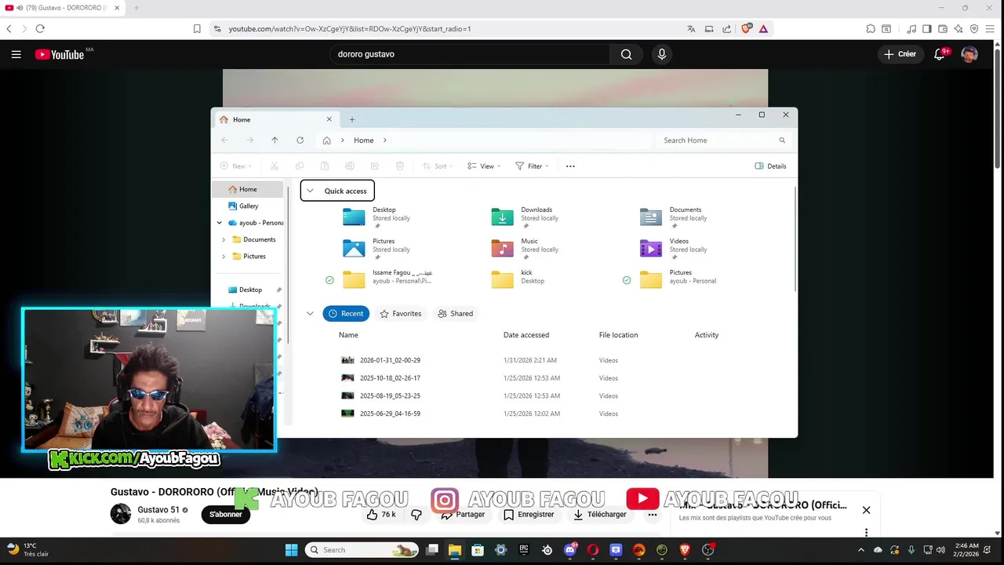Collapse the Recent files section chevron
Screen dimensions: 1004x565
(x=310, y=314)
